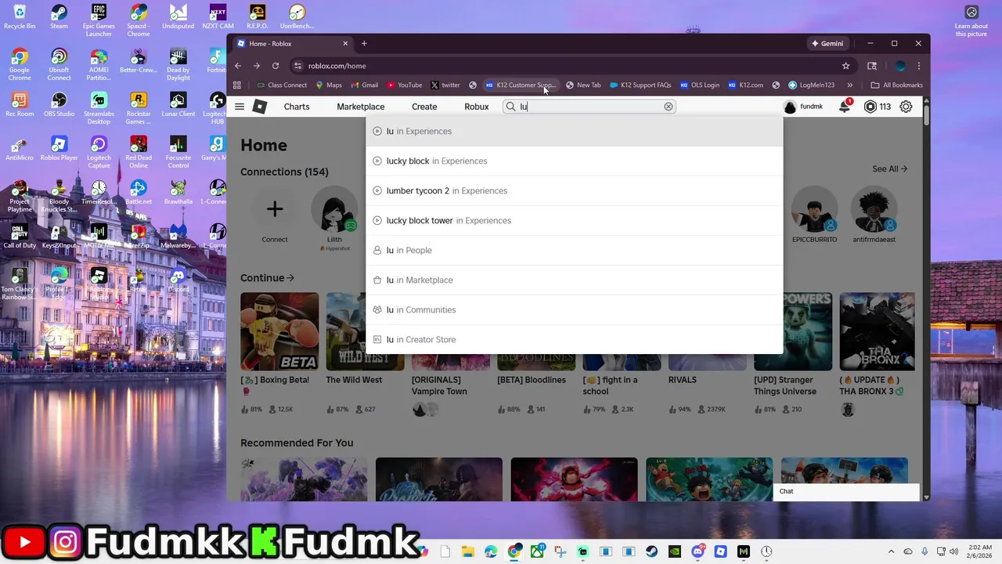Open File Explorer from the taskbar
Screen dimensions: 1002x564
click(468, 551)
